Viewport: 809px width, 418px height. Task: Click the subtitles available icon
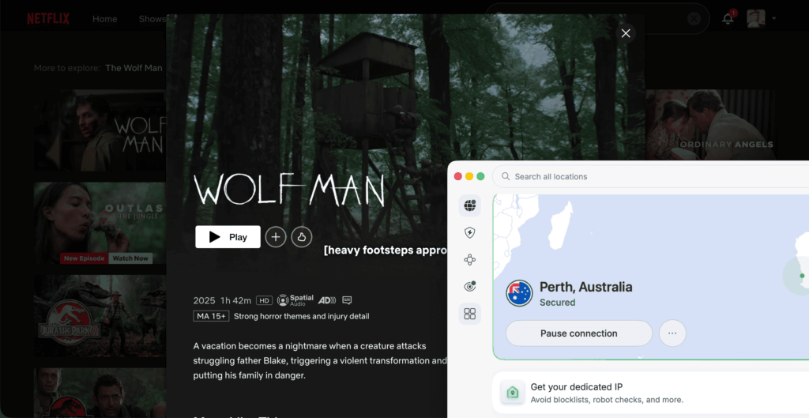pos(347,300)
